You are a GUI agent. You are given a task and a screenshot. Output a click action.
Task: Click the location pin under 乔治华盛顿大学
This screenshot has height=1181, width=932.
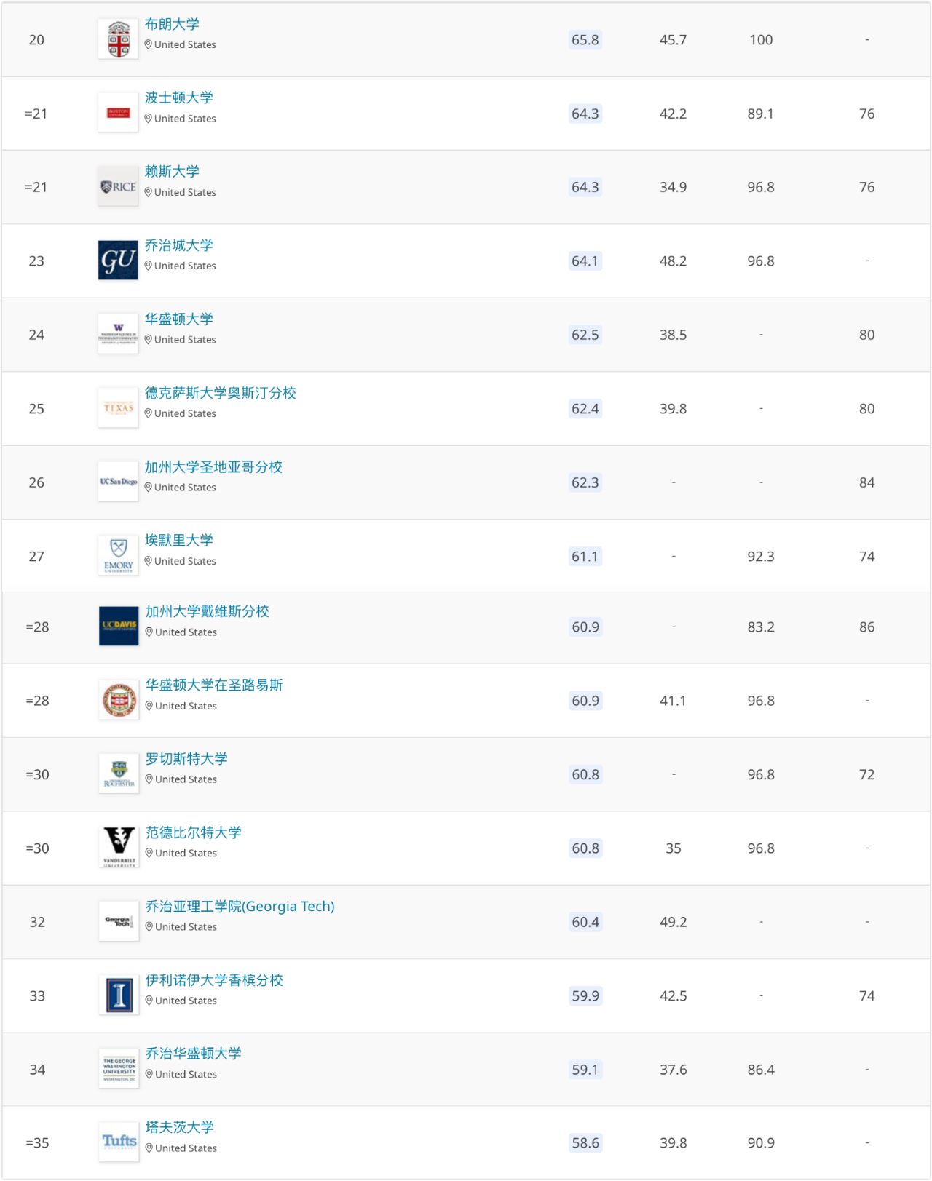point(149,1074)
